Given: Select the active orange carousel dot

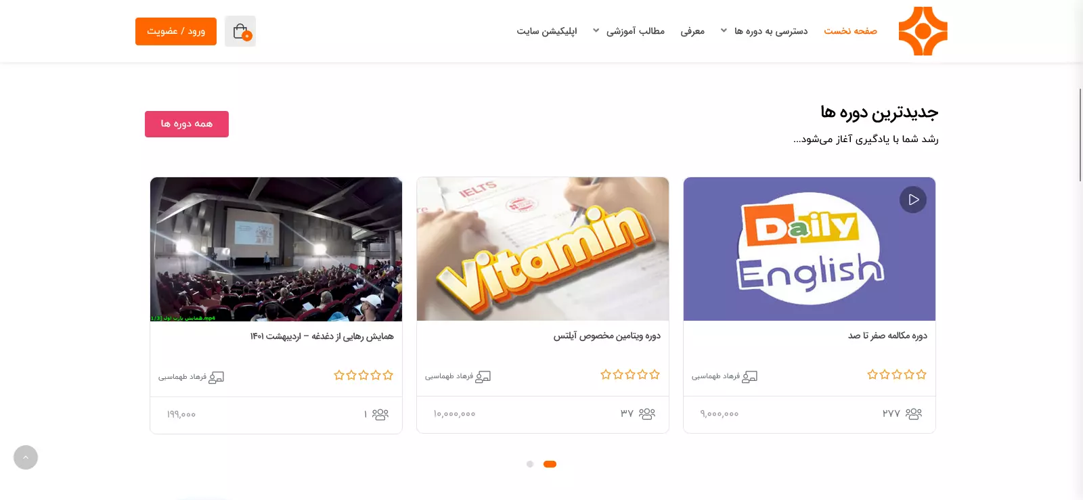Looking at the screenshot, I should [550, 464].
